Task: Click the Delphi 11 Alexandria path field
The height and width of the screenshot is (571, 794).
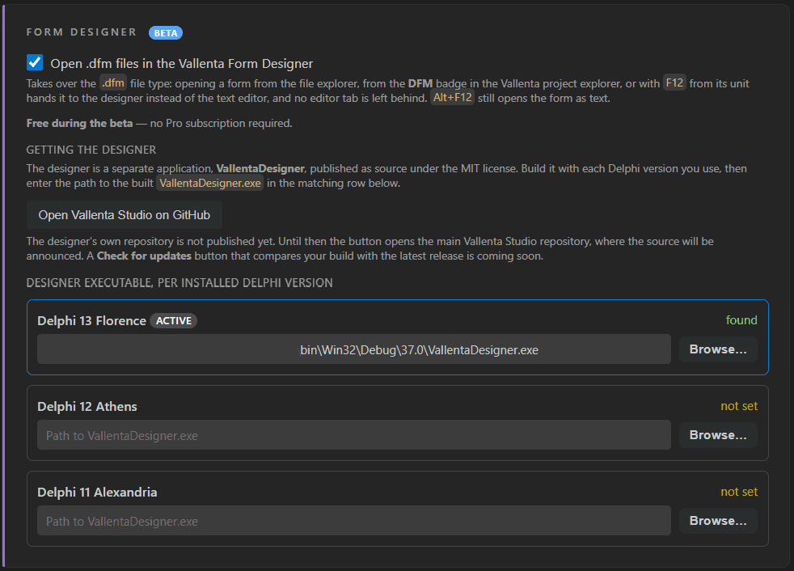Action: [x=354, y=520]
